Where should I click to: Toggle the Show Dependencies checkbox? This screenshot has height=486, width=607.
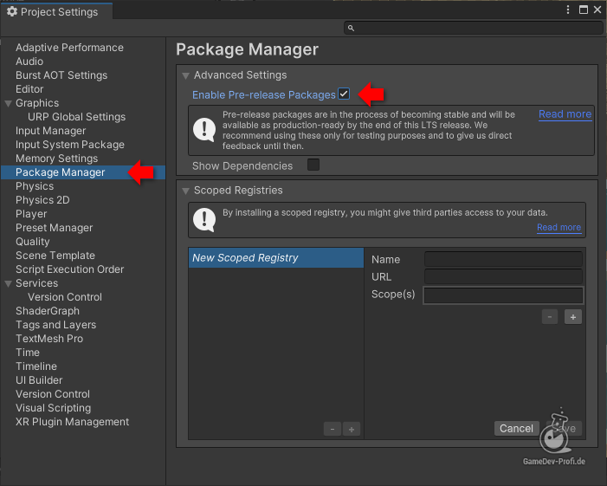coord(313,165)
